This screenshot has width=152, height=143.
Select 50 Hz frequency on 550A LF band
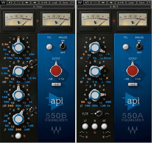pyautogui.click(x=83, y=102)
